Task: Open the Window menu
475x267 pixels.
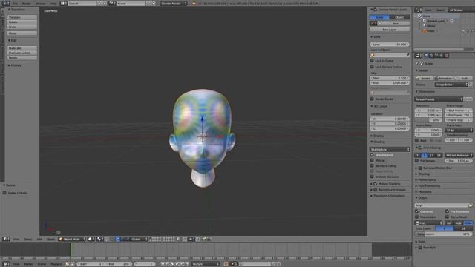Action: pos(41,4)
